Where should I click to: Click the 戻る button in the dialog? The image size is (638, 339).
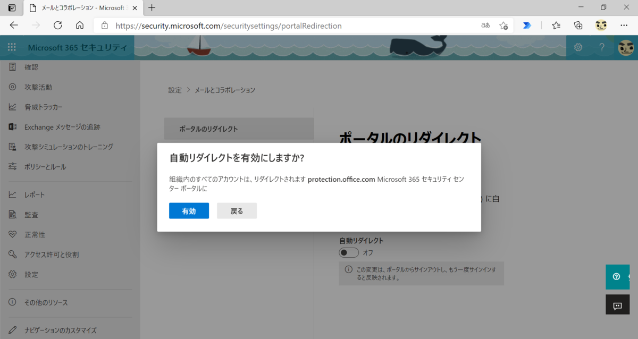(x=237, y=211)
